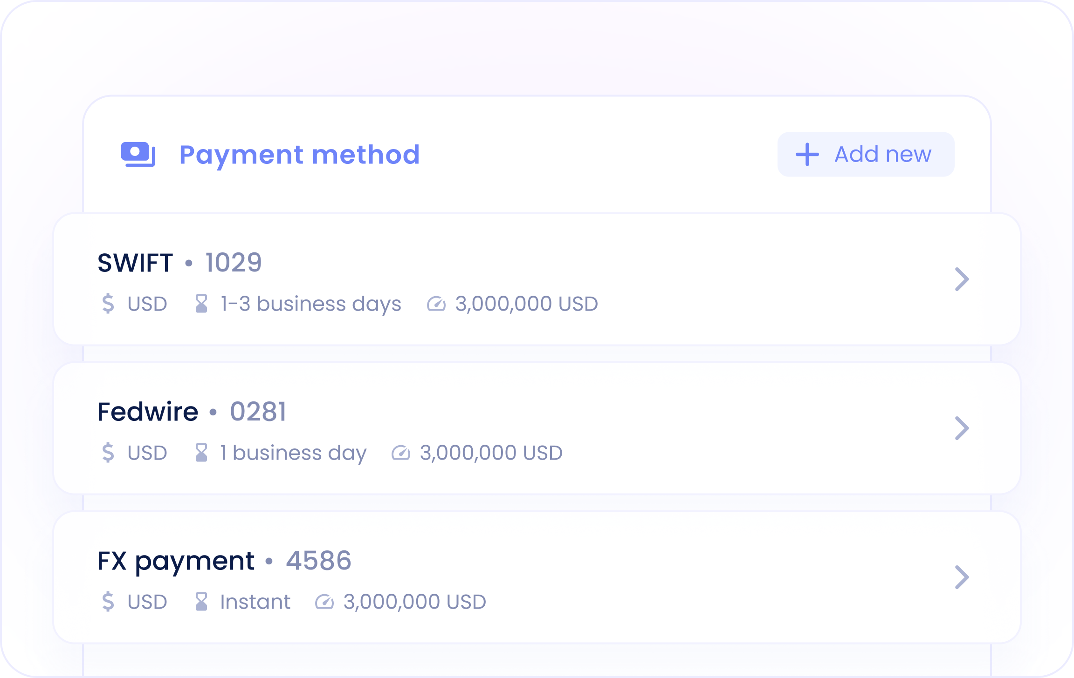The image size is (1074, 678).
Task: Click the gauge icon in Fedwire row
Action: 401,453
